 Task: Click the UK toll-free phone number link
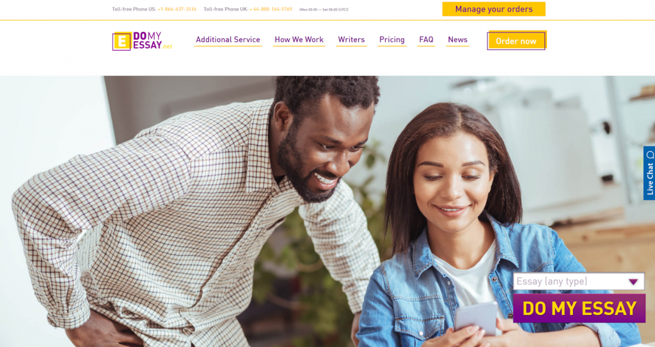click(x=271, y=9)
